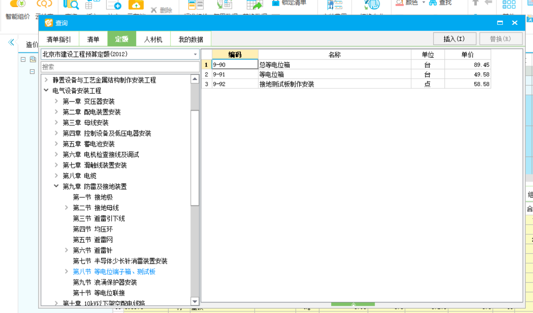Click the 名称 column header

pyautogui.click(x=334, y=55)
